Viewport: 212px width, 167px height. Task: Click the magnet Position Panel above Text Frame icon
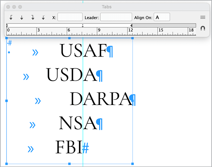pyautogui.click(x=203, y=28)
